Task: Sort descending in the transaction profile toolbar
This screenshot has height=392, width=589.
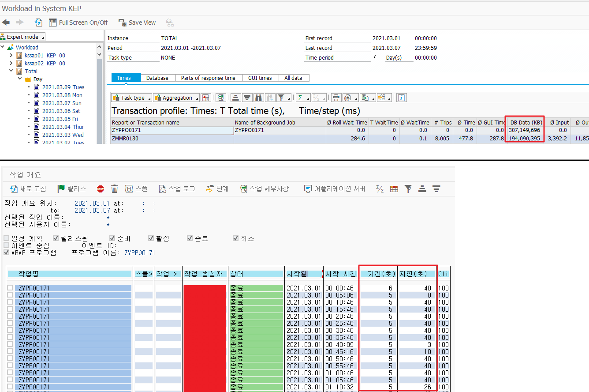Action: pyautogui.click(x=247, y=98)
